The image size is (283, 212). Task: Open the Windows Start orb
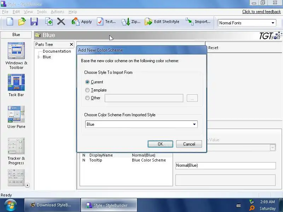(x=11, y=205)
